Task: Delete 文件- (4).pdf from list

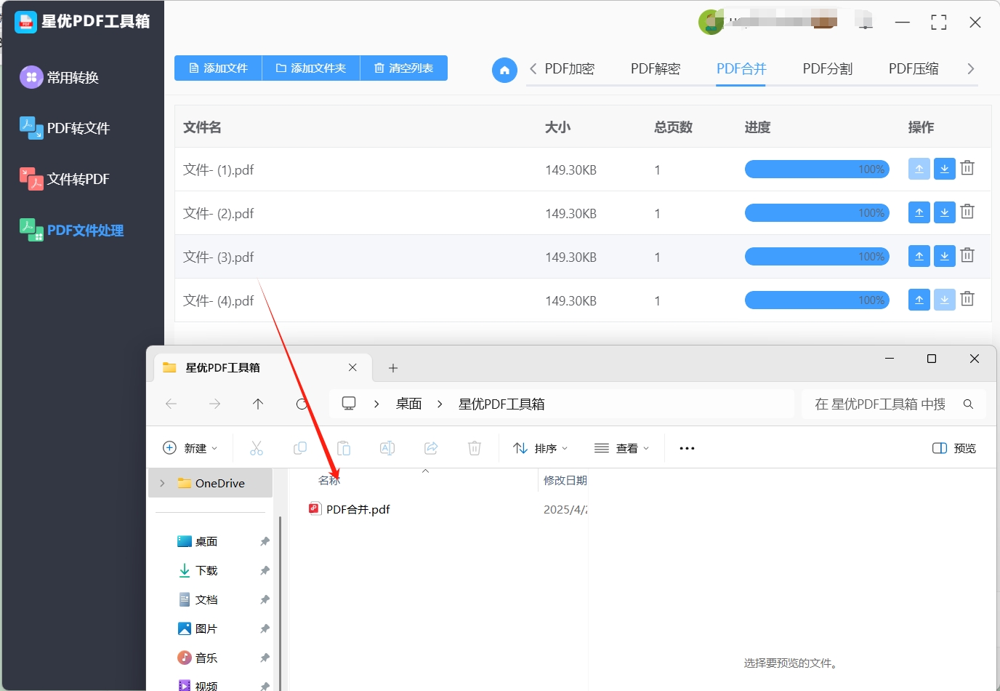Action: click(x=967, y=299)
